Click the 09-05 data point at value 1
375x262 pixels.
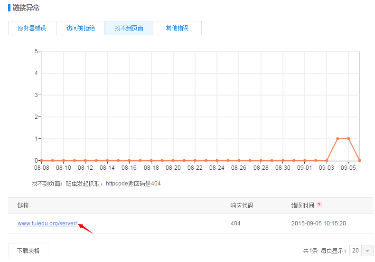click(x=348, y=139)
